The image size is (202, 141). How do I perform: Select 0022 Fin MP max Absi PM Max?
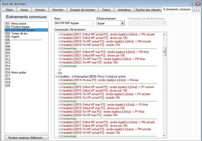(x=102, y=59)
